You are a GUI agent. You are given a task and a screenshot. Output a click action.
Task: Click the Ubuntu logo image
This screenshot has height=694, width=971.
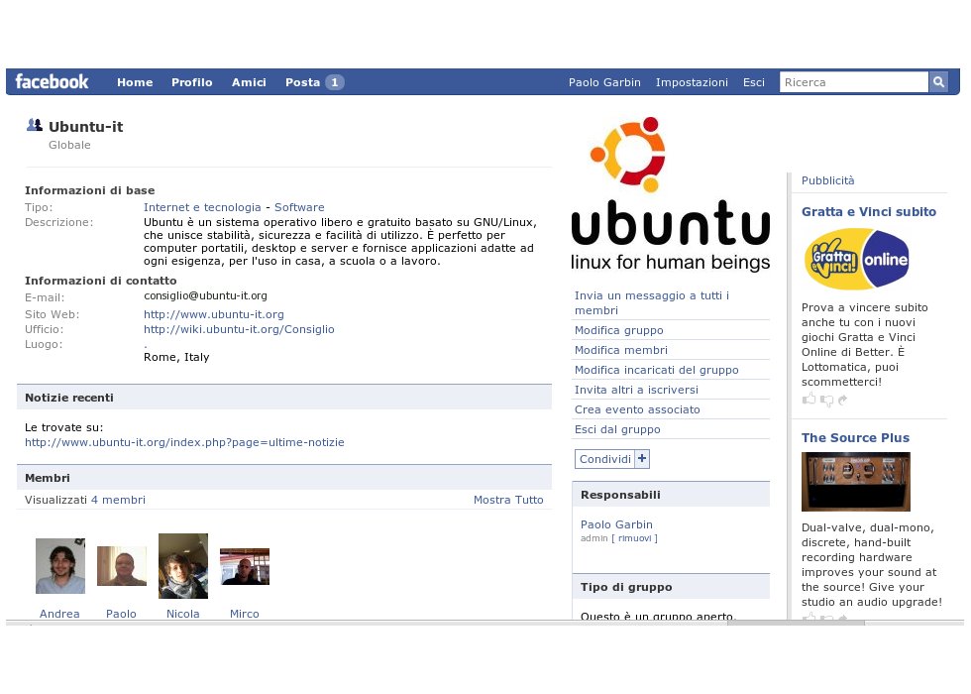point(670,193)
